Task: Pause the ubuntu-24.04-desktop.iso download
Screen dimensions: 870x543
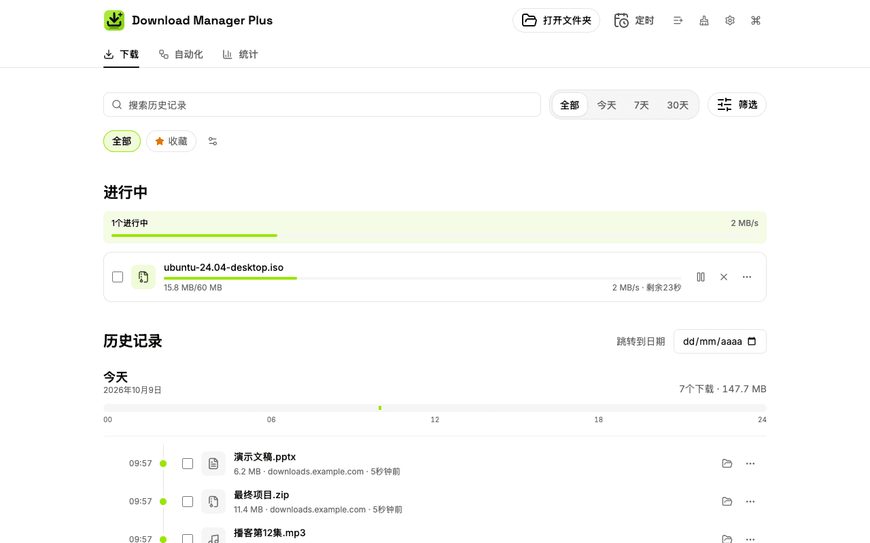Action: tap(701, 277)
